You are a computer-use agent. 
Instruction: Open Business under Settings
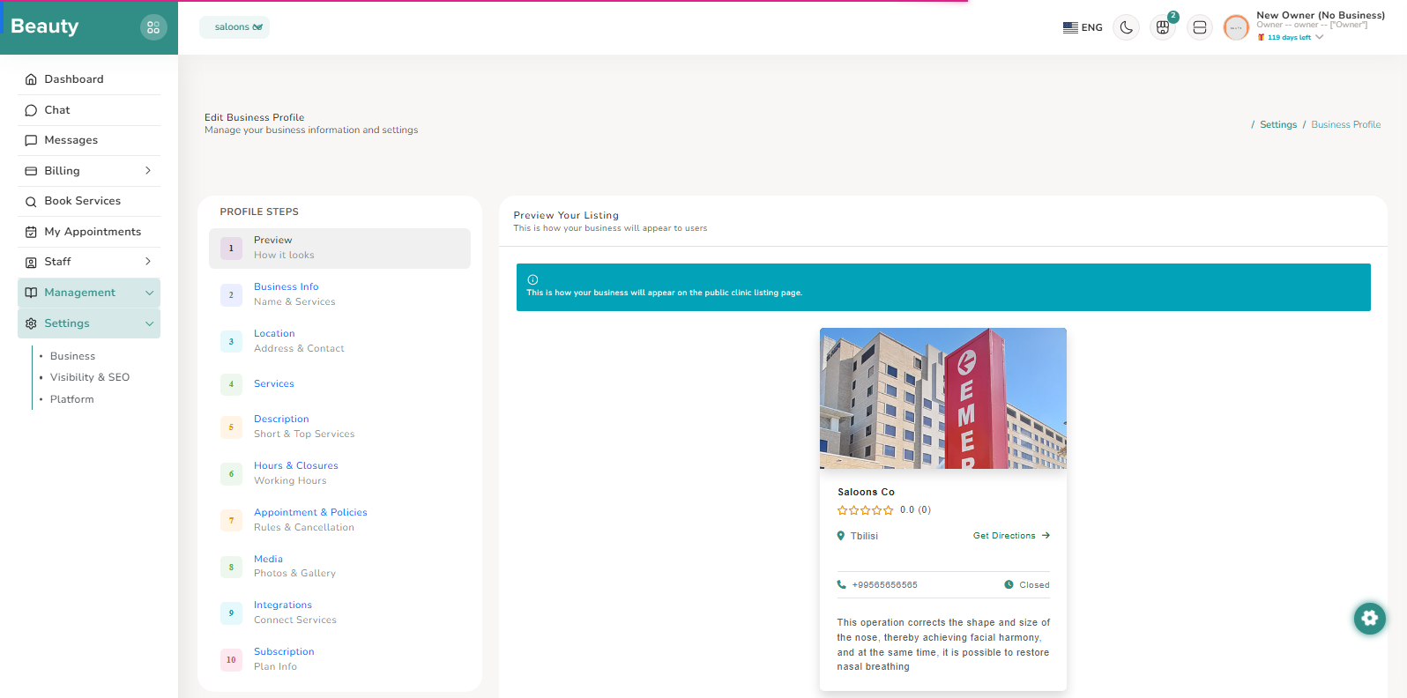click(x=72, y=356)
